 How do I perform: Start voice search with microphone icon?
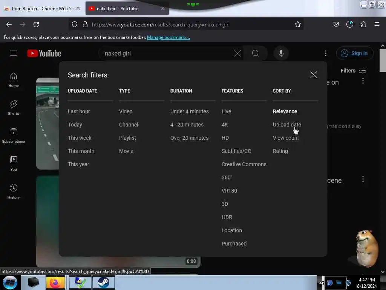click(281, 53)
